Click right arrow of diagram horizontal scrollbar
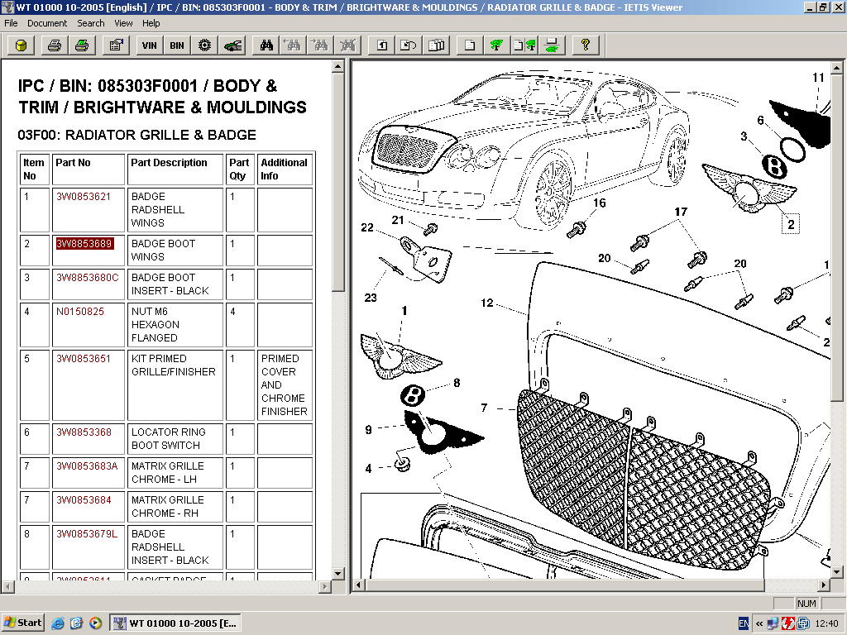847x635 pixels. click(x=824, y=585)
